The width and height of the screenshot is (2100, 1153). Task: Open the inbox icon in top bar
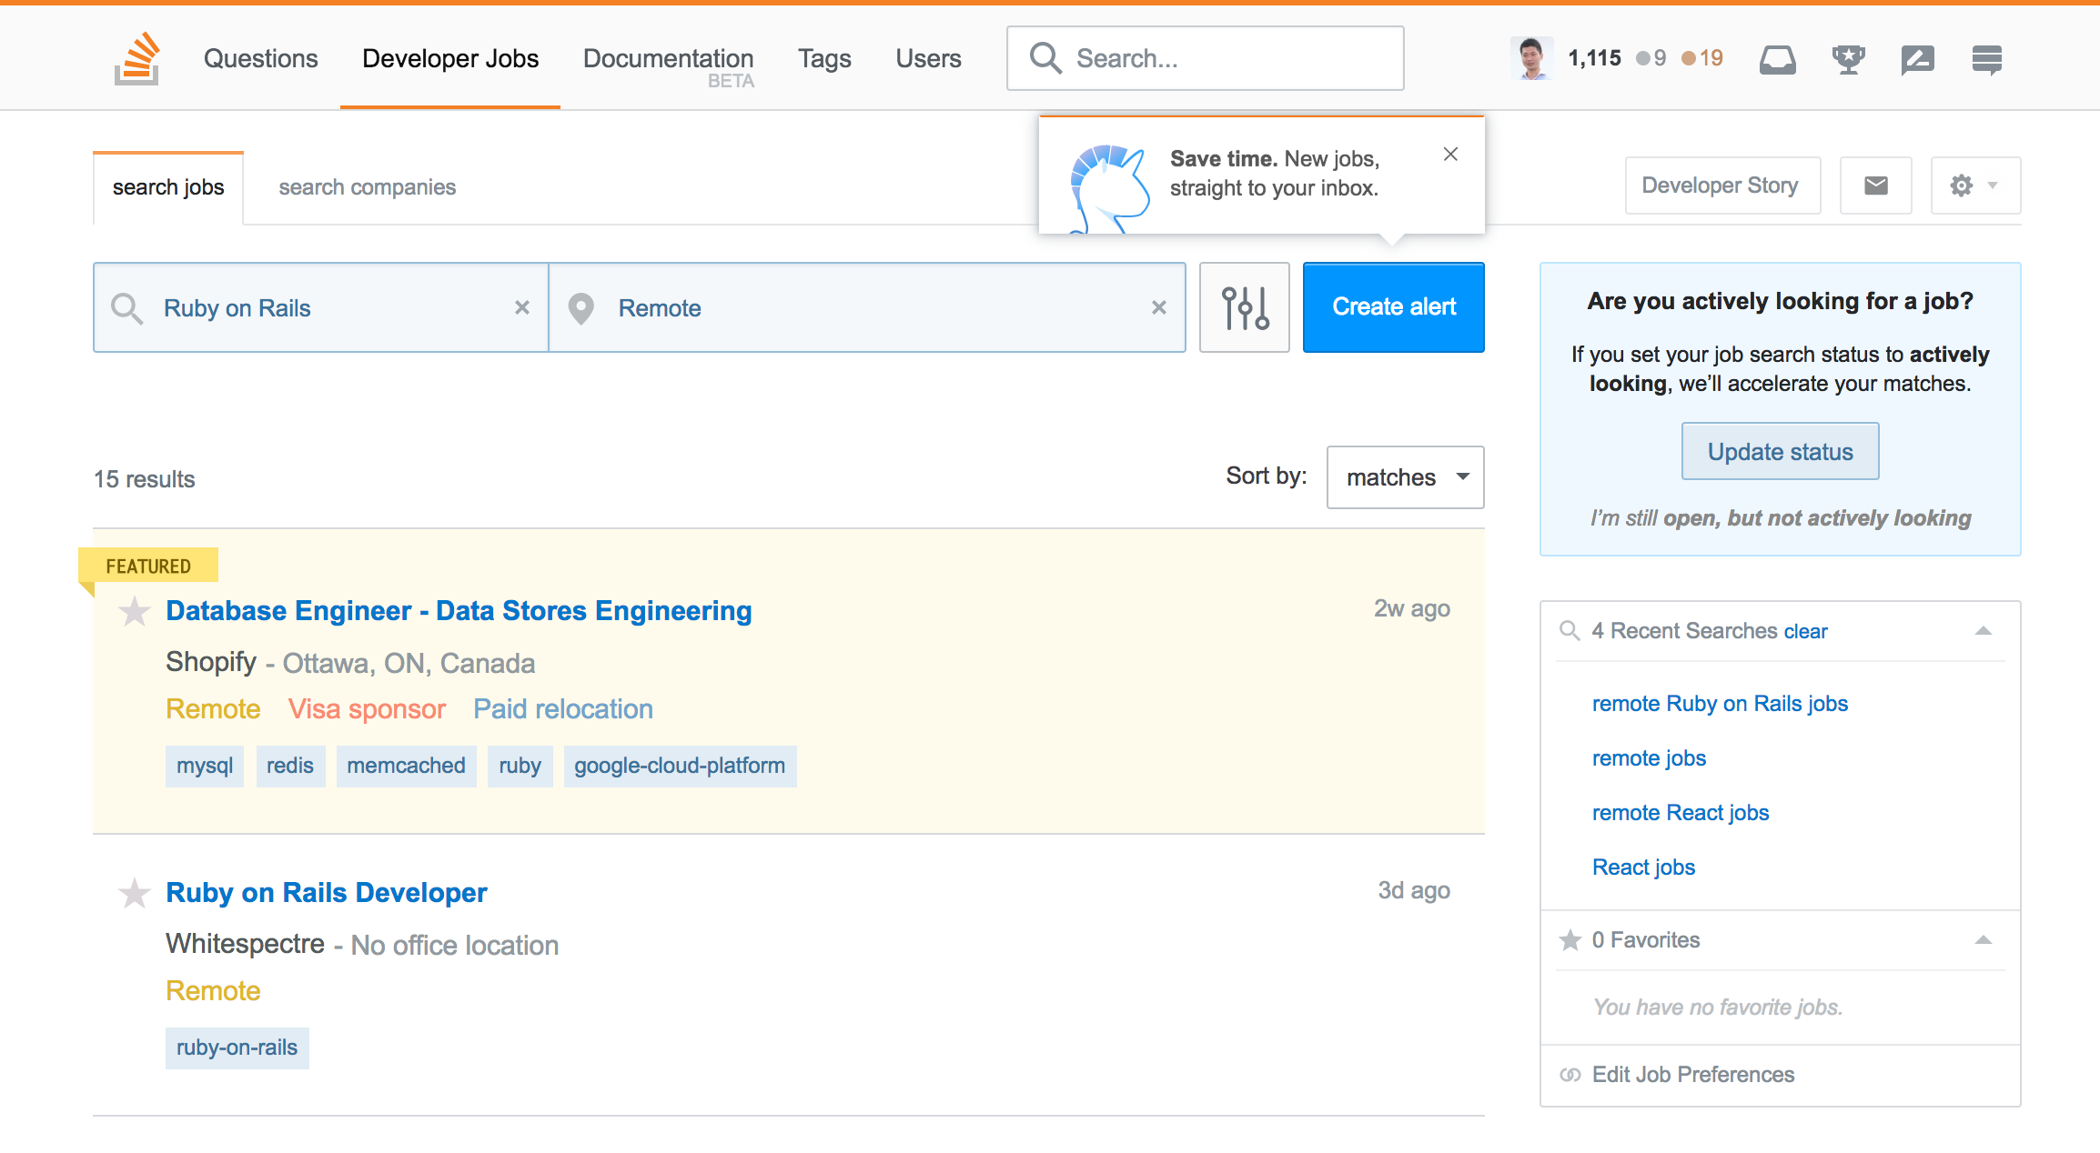point(1777,59)
